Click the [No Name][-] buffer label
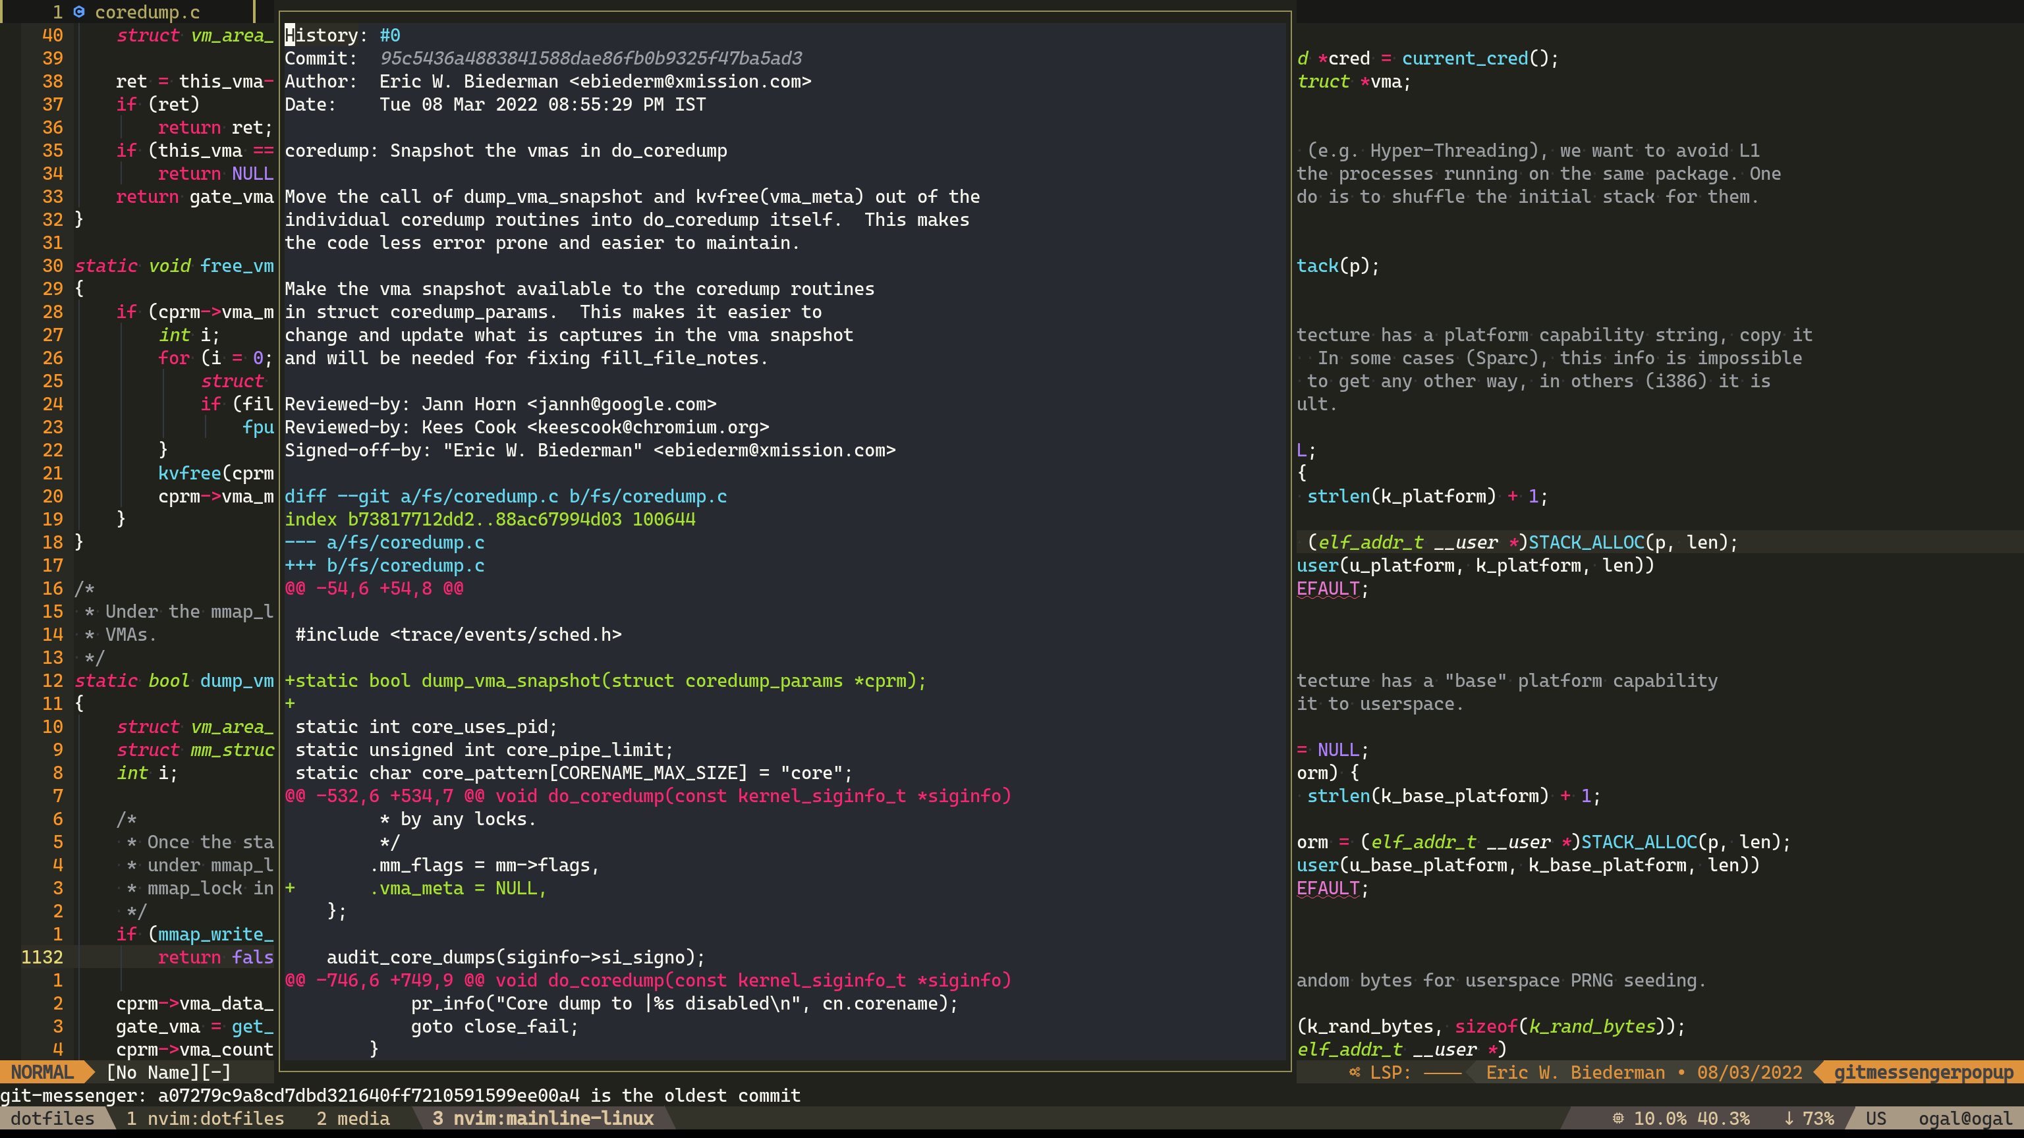This screenshot has width=2024, height=1138. pos(168,1072)
